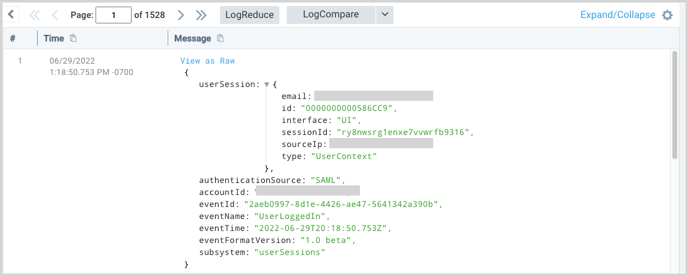The height and width of the screenshot is (276, 688).
Task: Click the "UserLoggedIn" eventName value
Action: 293,216
